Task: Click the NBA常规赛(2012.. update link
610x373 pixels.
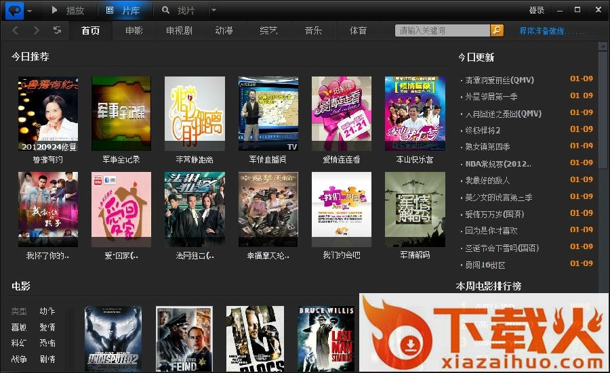Action: coord(498,164)
